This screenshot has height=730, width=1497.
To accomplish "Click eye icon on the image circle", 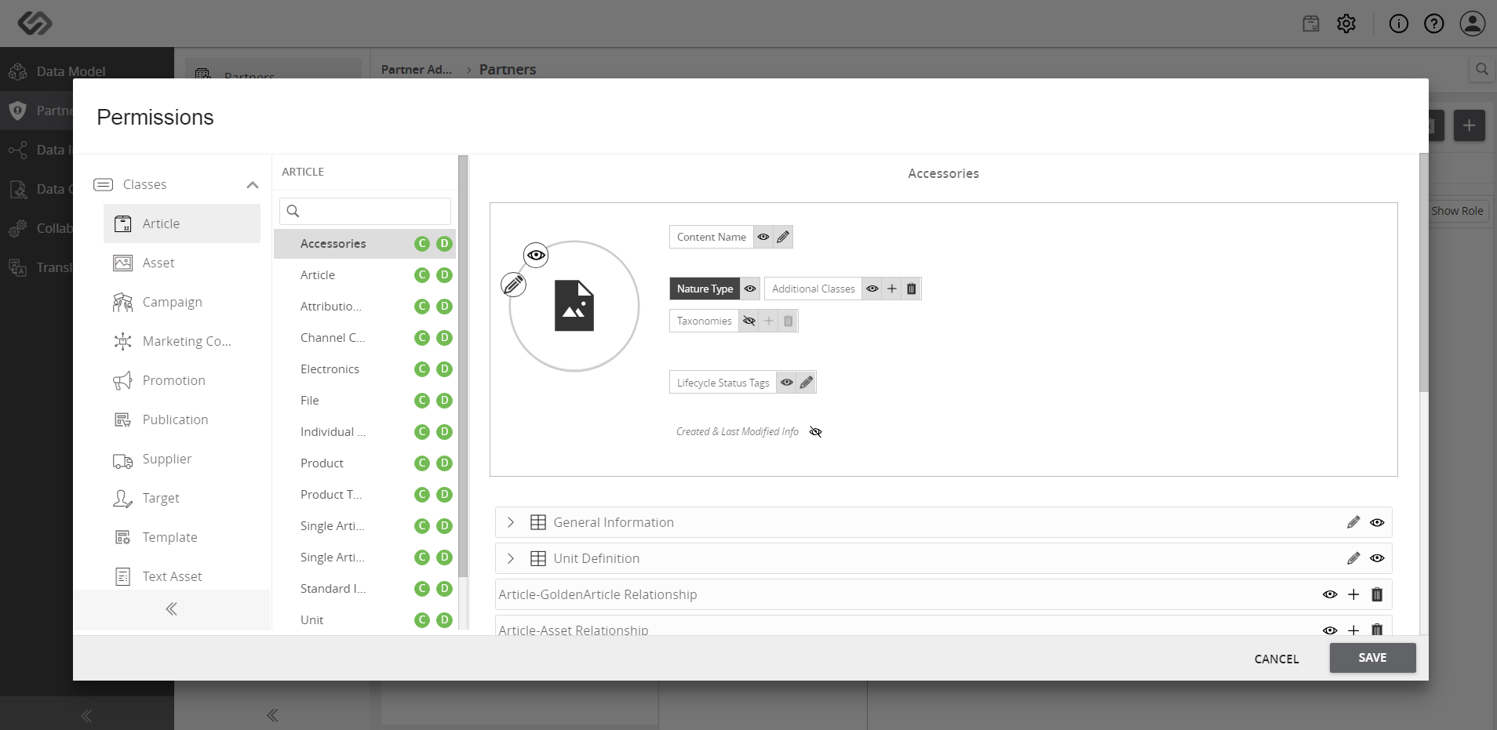I will 536,255.
